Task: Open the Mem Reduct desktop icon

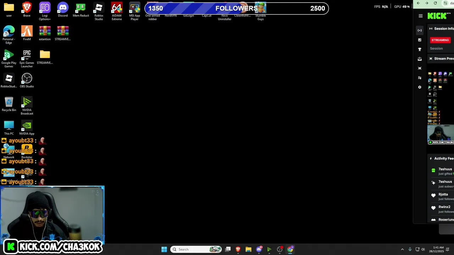Action: click(x=81, y=10)
